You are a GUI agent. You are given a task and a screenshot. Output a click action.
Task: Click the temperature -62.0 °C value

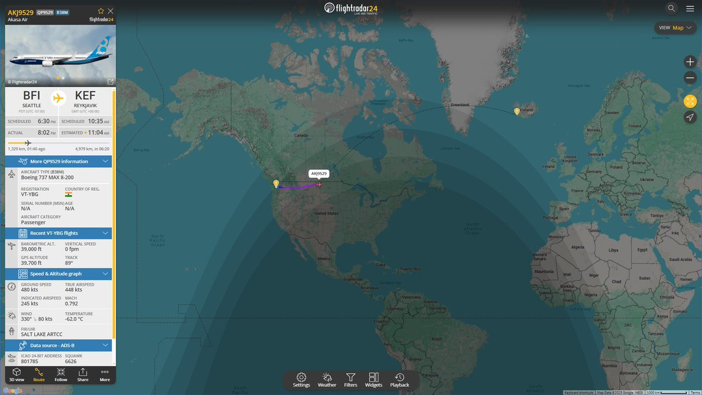click(x=75, y=319)
